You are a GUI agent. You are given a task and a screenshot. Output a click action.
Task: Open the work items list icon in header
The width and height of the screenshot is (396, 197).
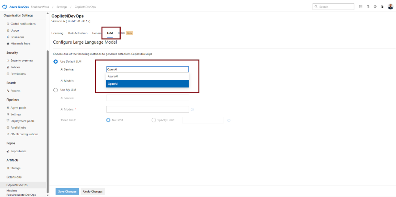[361, 7]
